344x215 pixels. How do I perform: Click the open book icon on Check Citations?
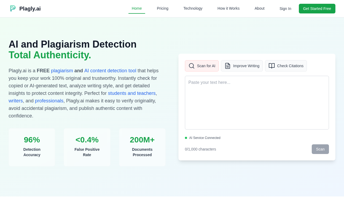pos(272,66)
